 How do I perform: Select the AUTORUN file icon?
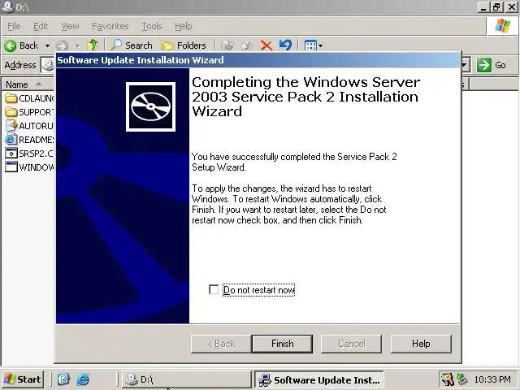click(x=11, y=126)
